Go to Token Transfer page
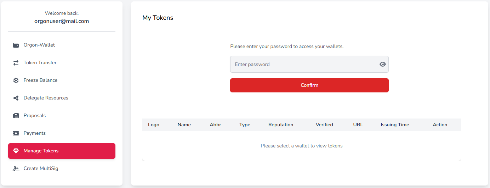 pos(40,63)
